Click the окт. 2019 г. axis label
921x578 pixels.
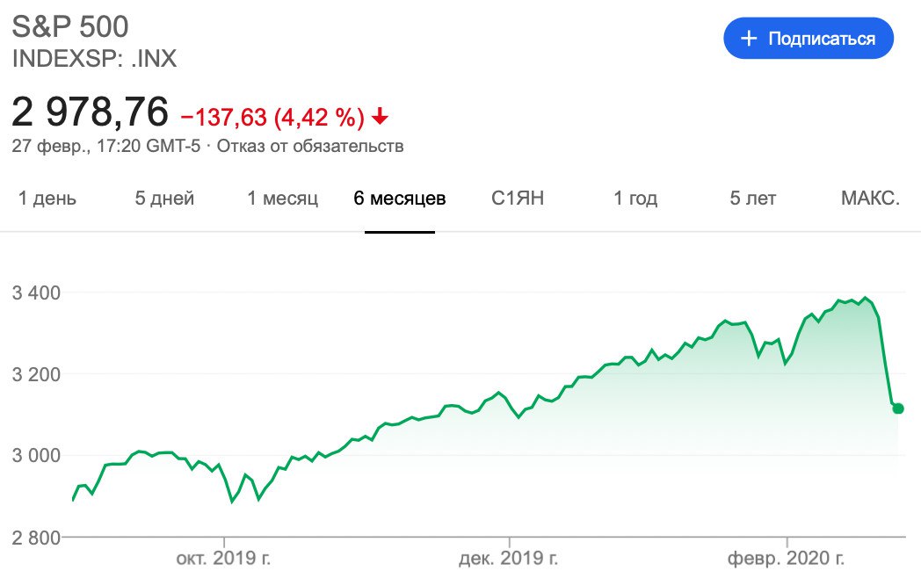pos(225,559)
